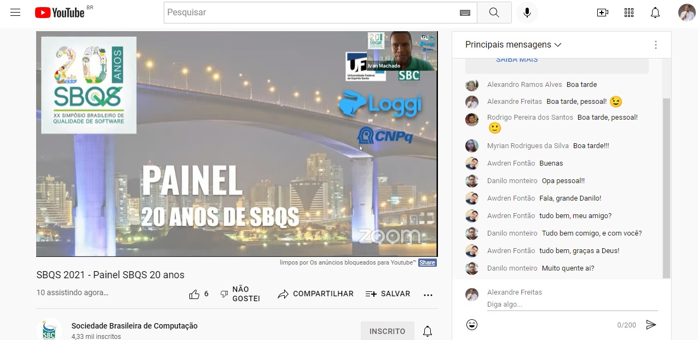Open the notifications bell in the header
Image resolution: width=698 pixels, height=340 pixels.
(655, 13)
